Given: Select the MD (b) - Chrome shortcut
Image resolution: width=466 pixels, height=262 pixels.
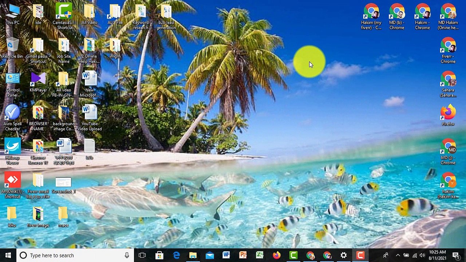Looking at the screenshot, I should (397, 17).
